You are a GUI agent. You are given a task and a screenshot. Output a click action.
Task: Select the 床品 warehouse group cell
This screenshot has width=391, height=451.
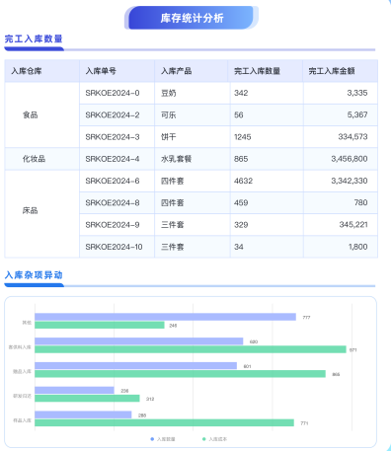pyautogui.click(x=41, y=214)
